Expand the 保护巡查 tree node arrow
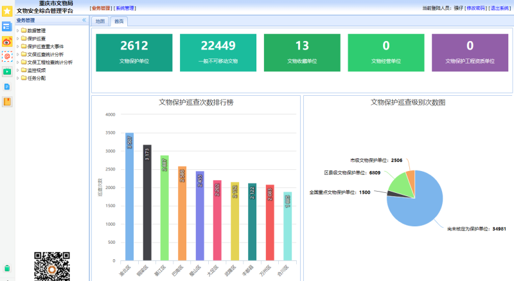 click(x=17, y=39)
